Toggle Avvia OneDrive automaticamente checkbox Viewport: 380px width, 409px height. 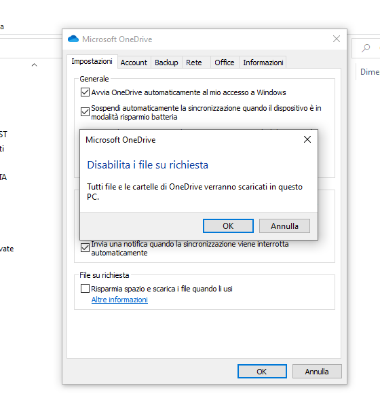(x=85, y=92)
